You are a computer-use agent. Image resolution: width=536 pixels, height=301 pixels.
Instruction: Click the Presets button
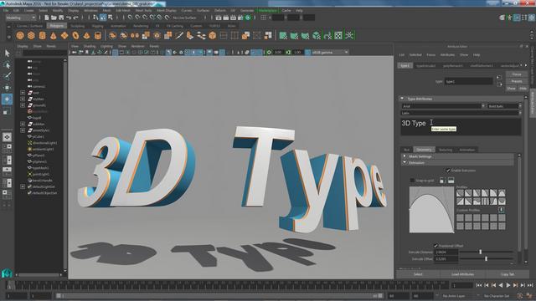click(517, 81)
